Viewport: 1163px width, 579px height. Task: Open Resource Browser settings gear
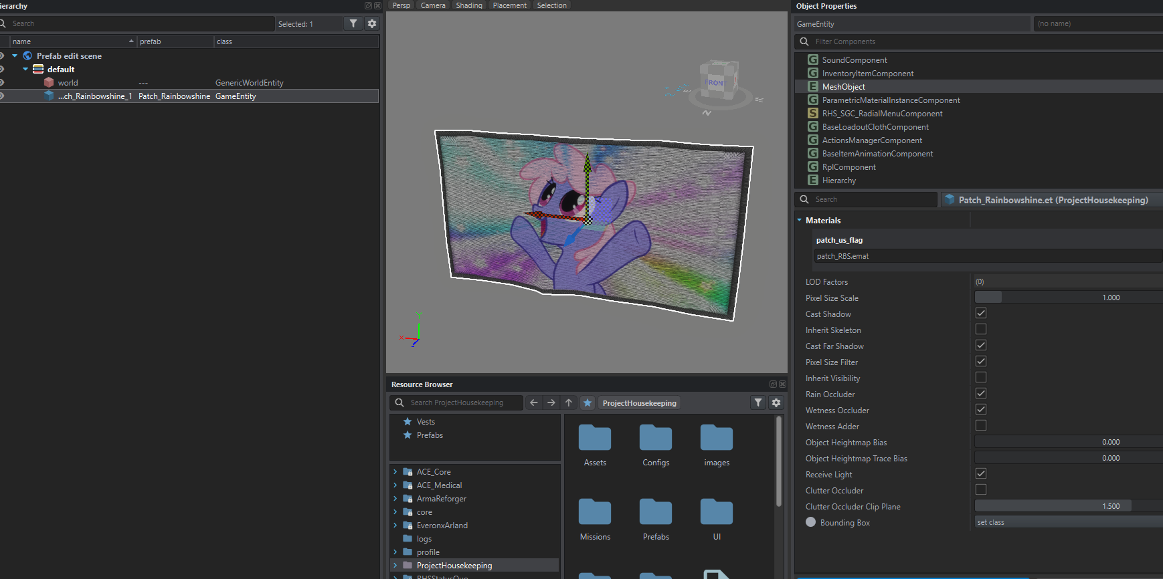(776, 402)
